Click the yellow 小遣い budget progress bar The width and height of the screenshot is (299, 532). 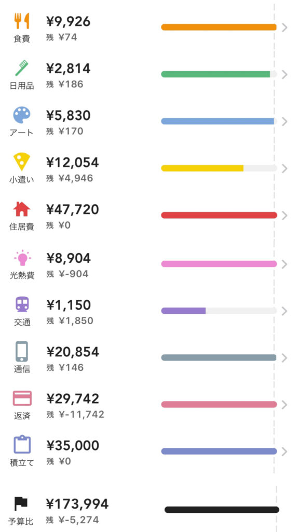(x=219, y=168)
